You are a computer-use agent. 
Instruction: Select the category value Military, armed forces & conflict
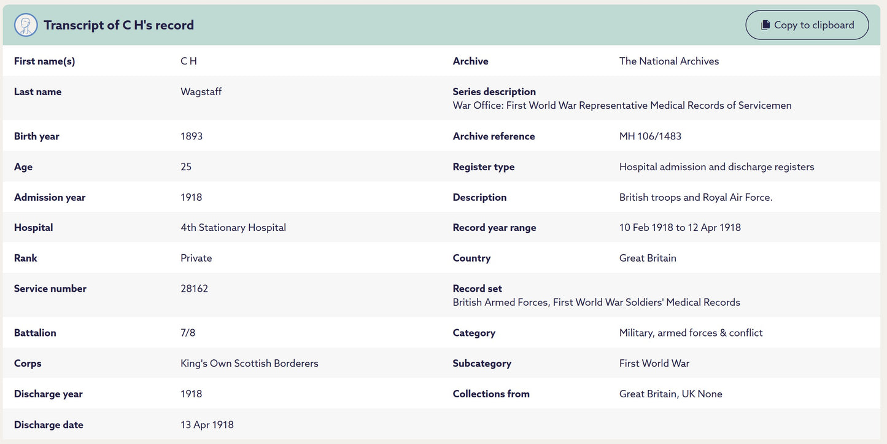691,333
